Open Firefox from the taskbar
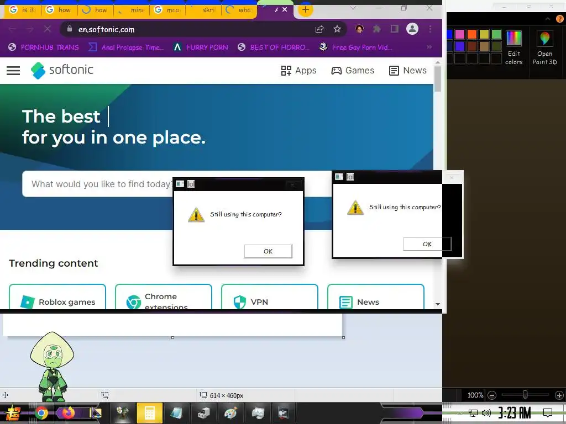 point(68,413)
